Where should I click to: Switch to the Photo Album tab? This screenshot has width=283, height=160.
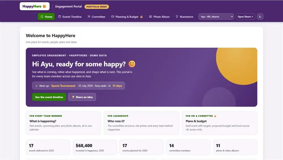(159, 17)
